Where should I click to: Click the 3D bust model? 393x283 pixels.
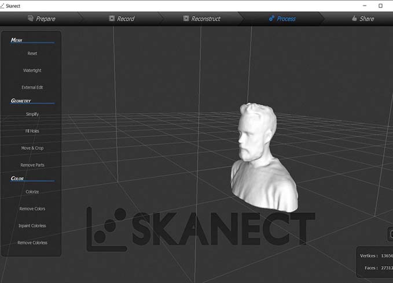tap(263, 158)
